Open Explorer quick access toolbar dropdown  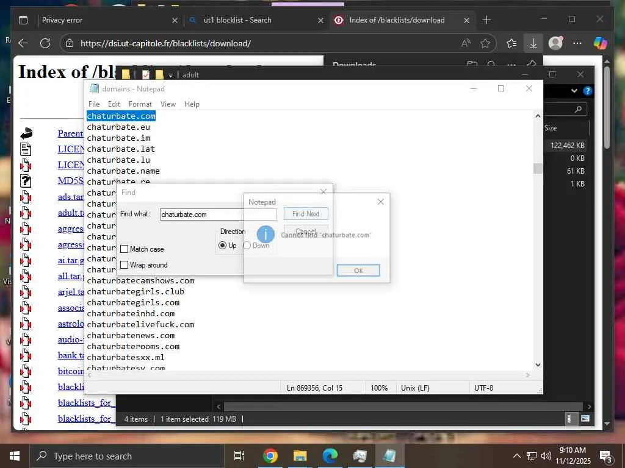point(170,75)
